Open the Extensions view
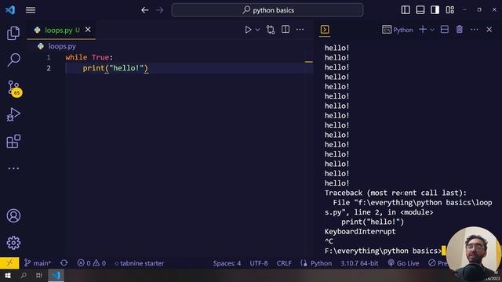This screenshot has height=282, width=502. click(x=13, y=141)
